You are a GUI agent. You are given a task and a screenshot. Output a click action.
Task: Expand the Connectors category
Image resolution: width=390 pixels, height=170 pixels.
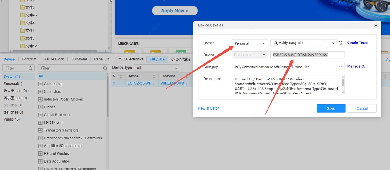40,84
